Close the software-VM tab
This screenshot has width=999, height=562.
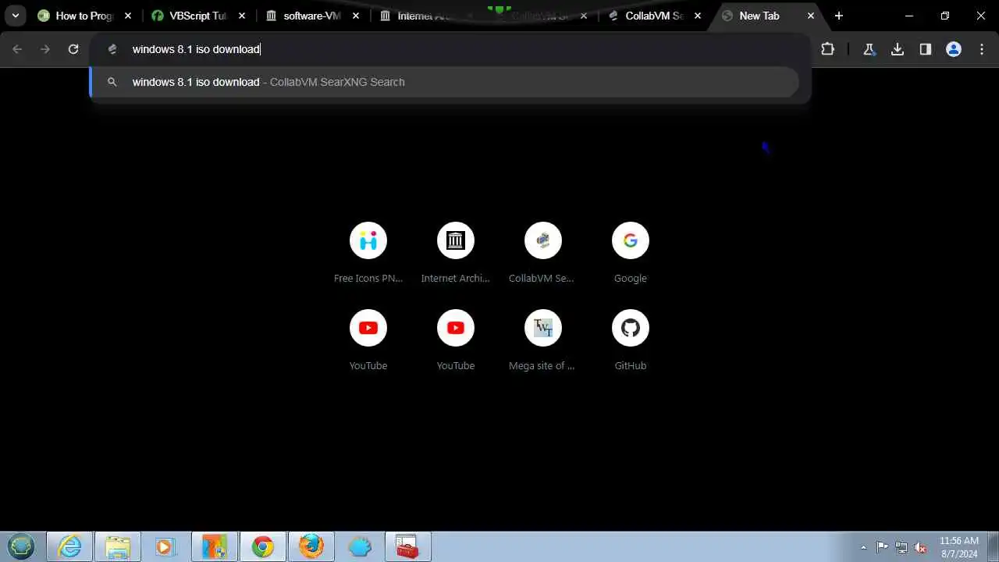[356, 16]
